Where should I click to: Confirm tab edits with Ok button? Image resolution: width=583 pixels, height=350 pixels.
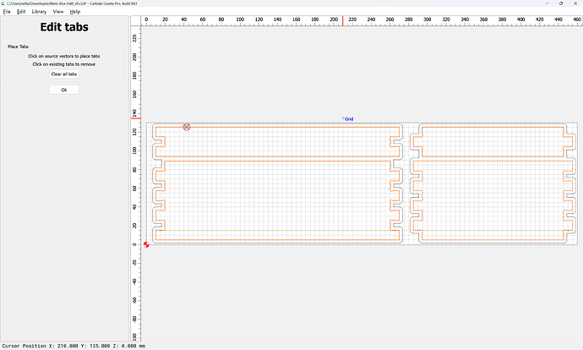[x=64, y=90]
